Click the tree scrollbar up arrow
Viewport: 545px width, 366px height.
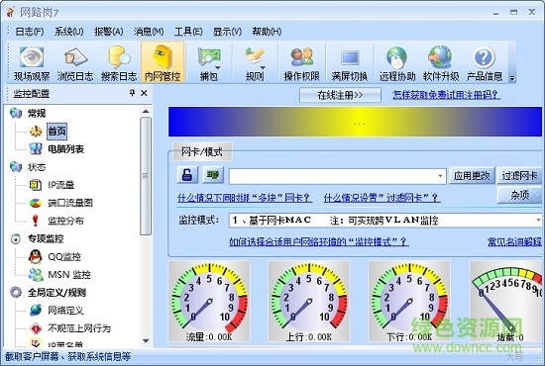[x=146, y=112]
